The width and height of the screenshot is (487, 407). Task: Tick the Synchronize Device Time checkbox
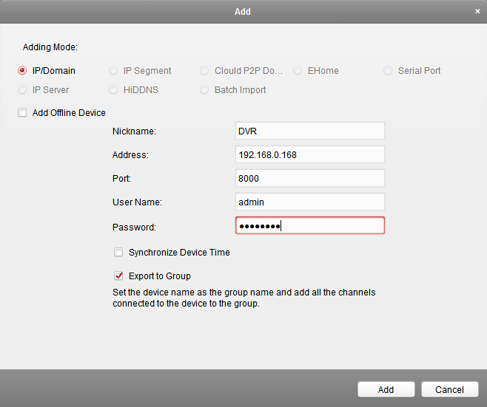[118, 253]
